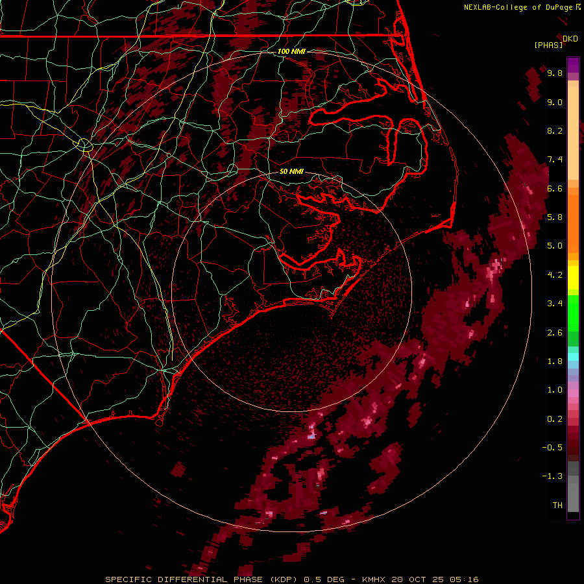The height and width of the screenshot is (584, 584).
Task: Select the 1.8 scale value
Action: coord(555,361)
